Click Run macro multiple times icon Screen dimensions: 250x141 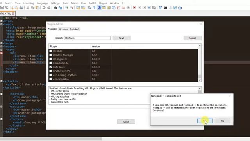click(x=149, y=8)
